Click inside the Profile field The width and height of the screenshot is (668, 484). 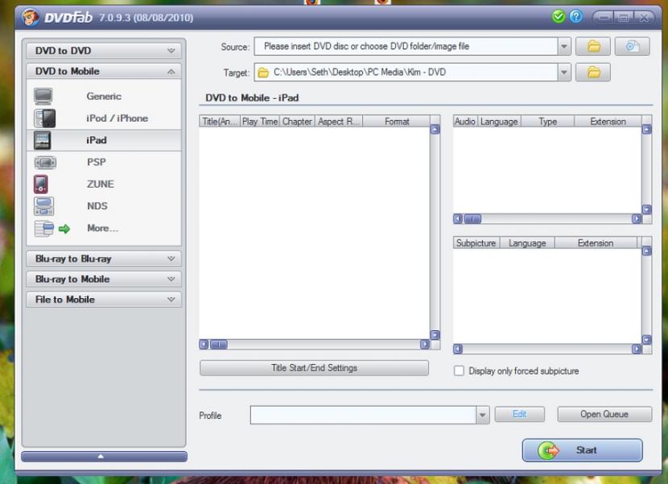pos(363,415)
